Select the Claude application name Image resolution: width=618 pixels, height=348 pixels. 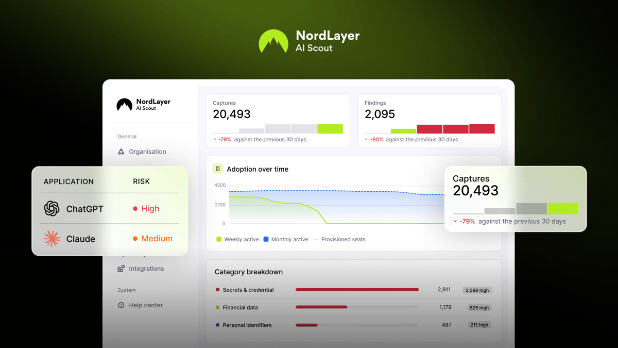81,239
